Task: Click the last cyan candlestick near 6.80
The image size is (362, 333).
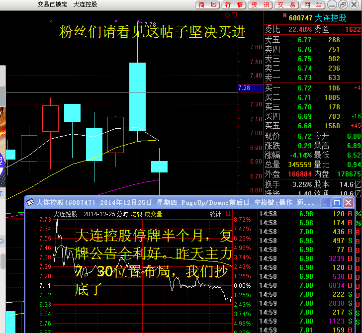Action: tap(159, 166)
